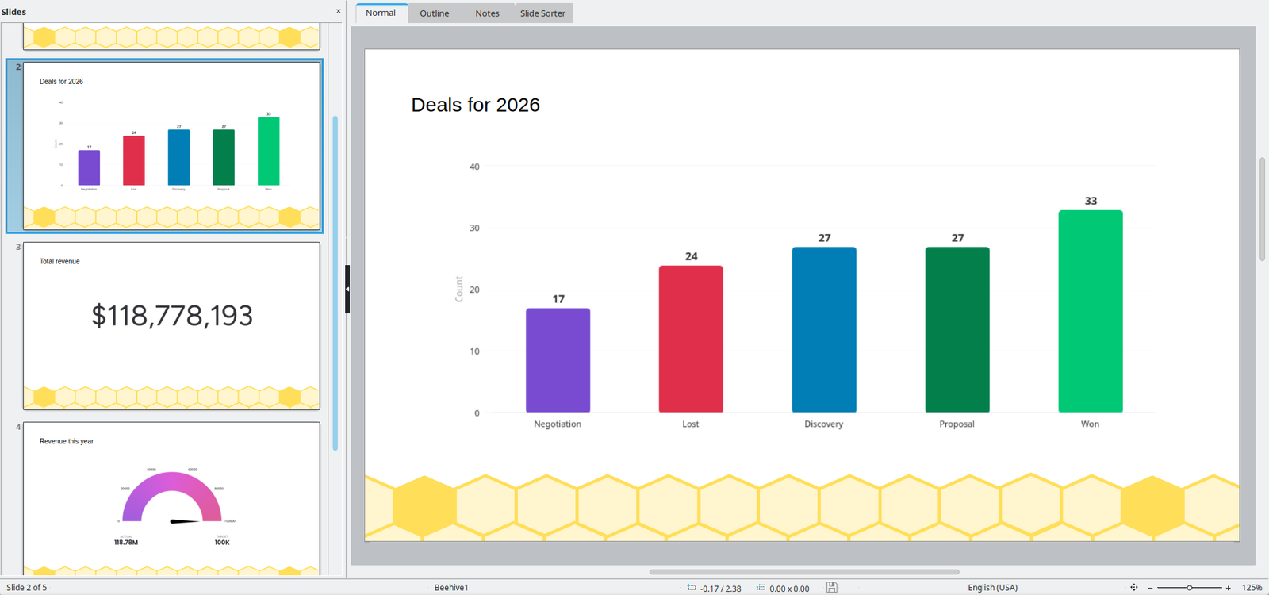Open the Notes view tab
Screen dimensions: 1269x595
click(x=487, y=13)
